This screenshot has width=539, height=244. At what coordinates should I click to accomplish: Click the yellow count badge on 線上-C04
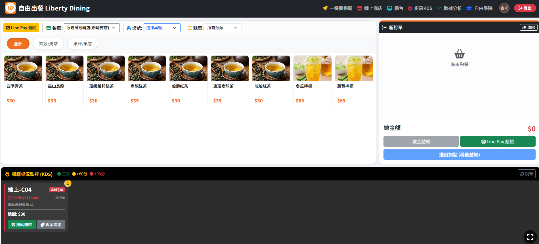pos(68,184)
